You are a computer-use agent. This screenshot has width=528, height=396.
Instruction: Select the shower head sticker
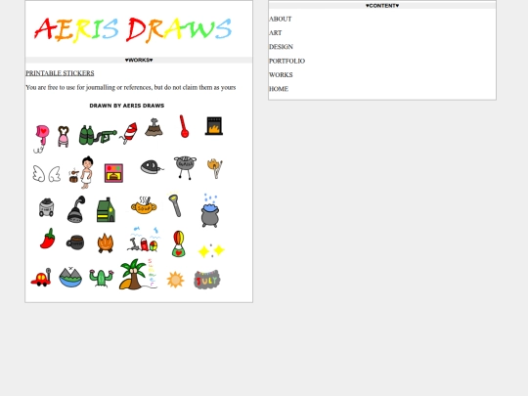[76, 209]
